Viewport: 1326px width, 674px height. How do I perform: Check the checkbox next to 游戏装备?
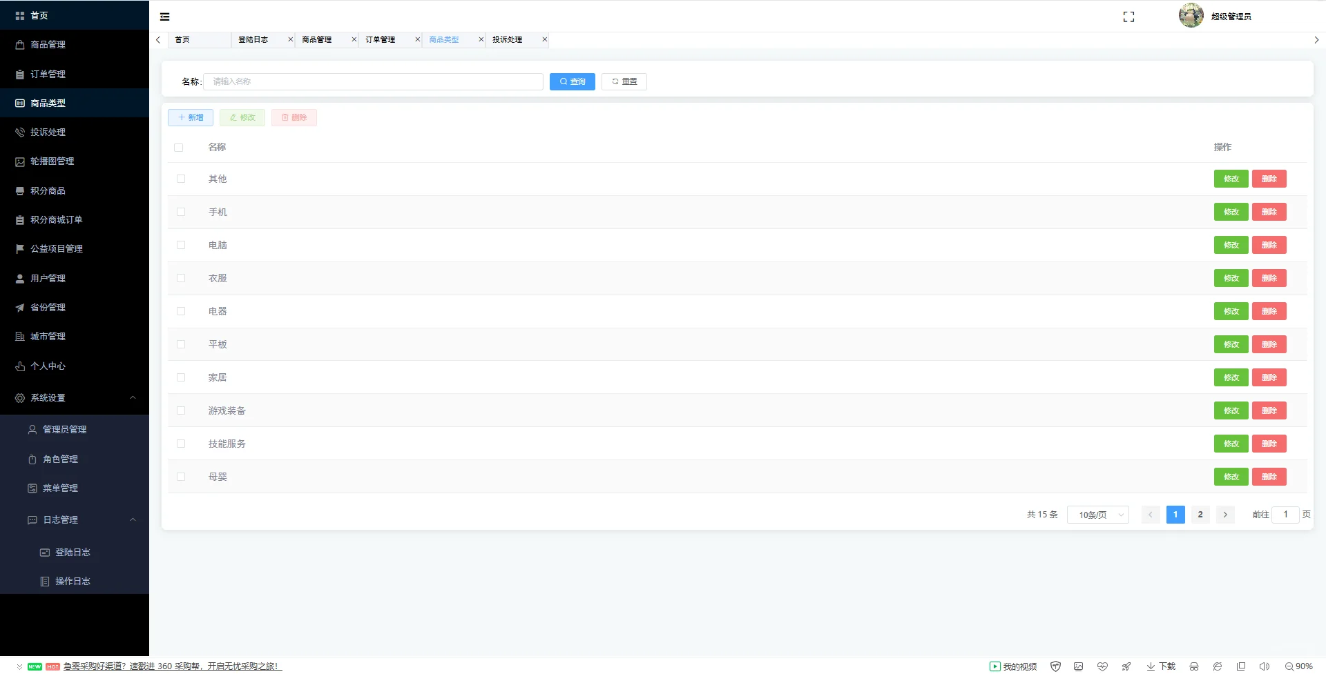click(181, 410)
